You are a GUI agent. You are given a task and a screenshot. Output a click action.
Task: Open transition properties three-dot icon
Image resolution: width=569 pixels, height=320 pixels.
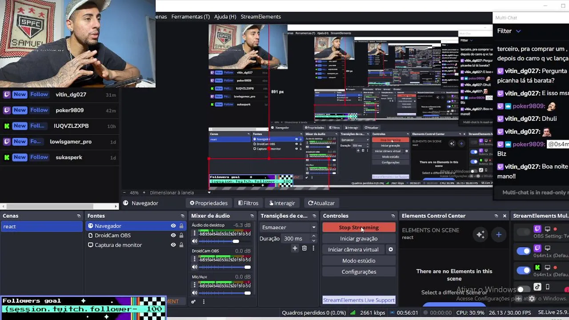pos(313,248)
